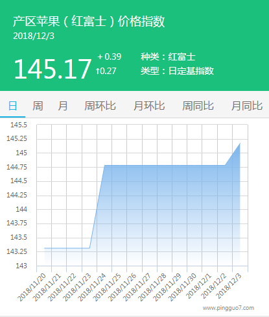Click the 2018/11/24 x-axis date label

tap(92, 287)
